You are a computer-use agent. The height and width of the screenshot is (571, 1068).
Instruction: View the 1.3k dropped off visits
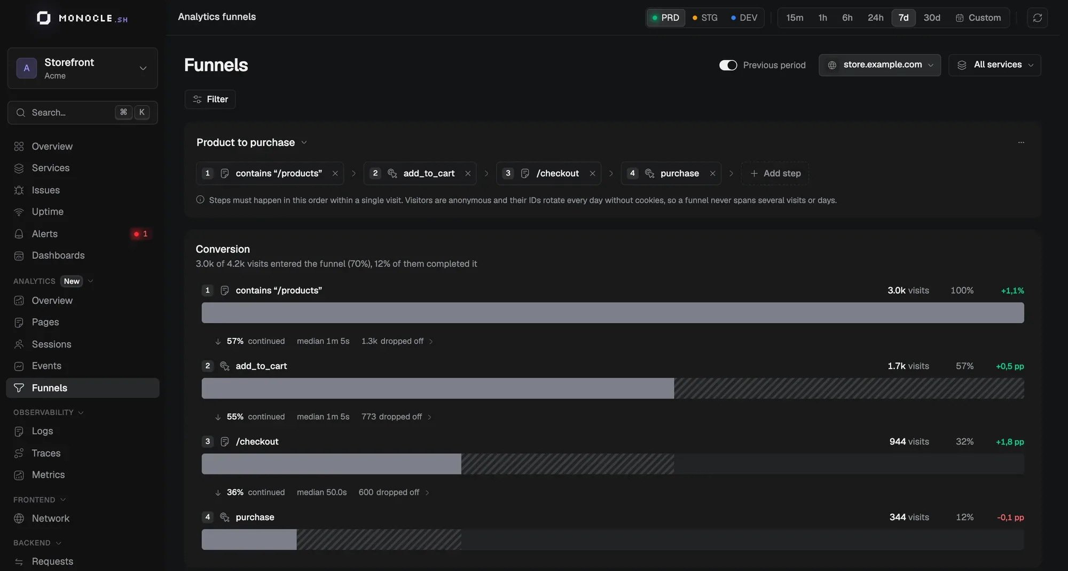click(x=397, y=341)
